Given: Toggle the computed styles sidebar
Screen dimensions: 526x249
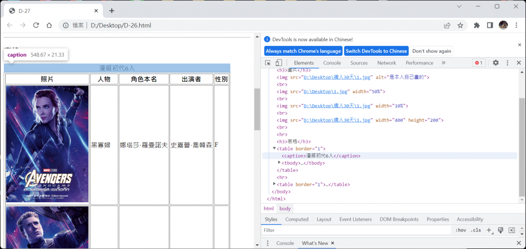Looking at the screenshot, I should 512,230.
